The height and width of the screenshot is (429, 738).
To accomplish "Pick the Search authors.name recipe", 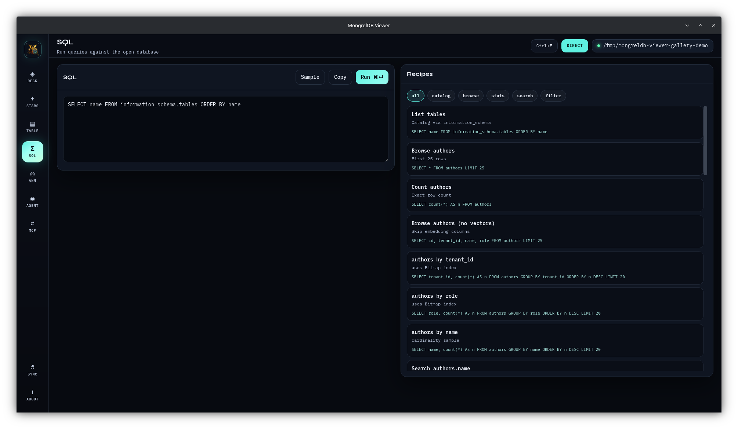I will pos(555,366).
